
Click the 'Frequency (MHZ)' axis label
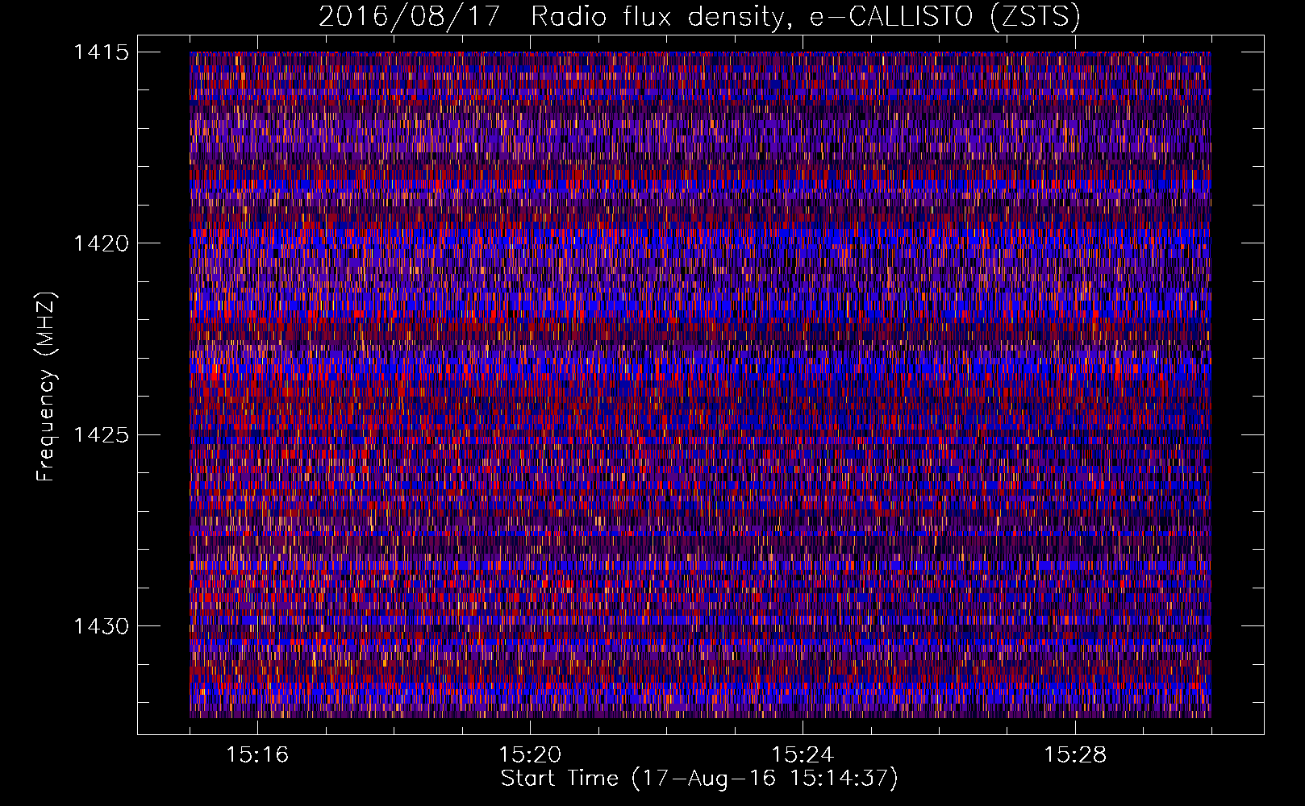[x=47, y=387]
